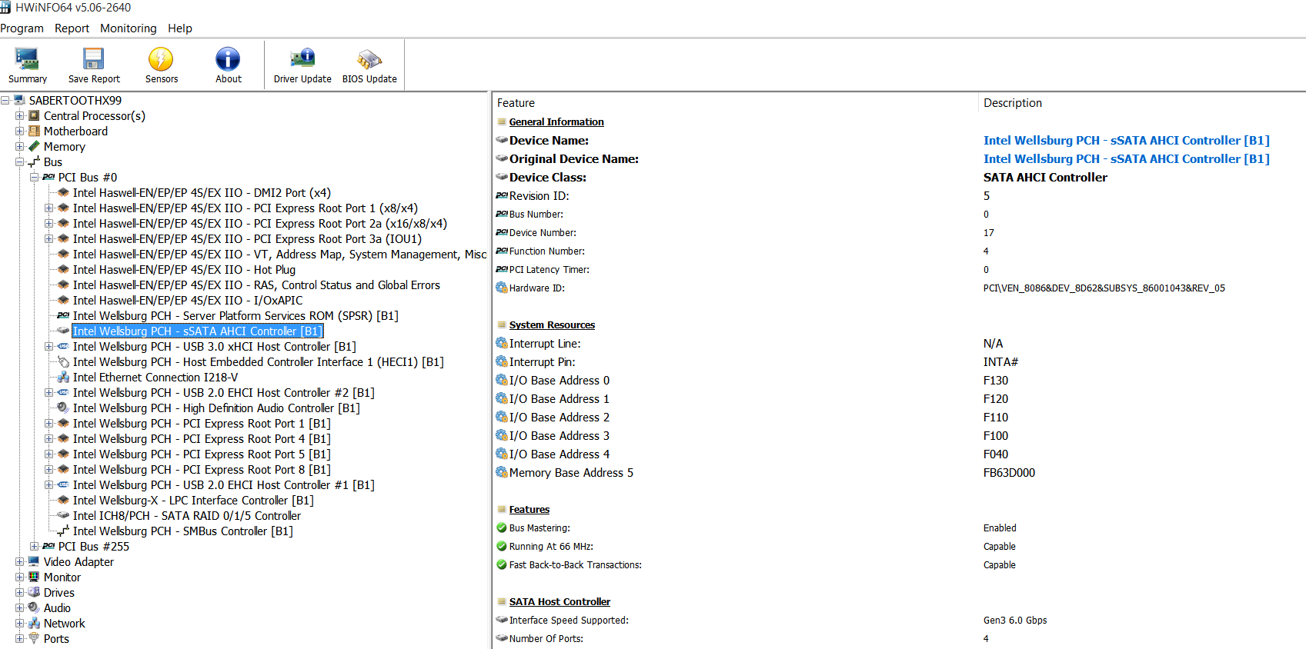Click the Hardware ID row icon
Image resolution: width=1306 pixels, height=649 pixels.
(x=502, y=288)
